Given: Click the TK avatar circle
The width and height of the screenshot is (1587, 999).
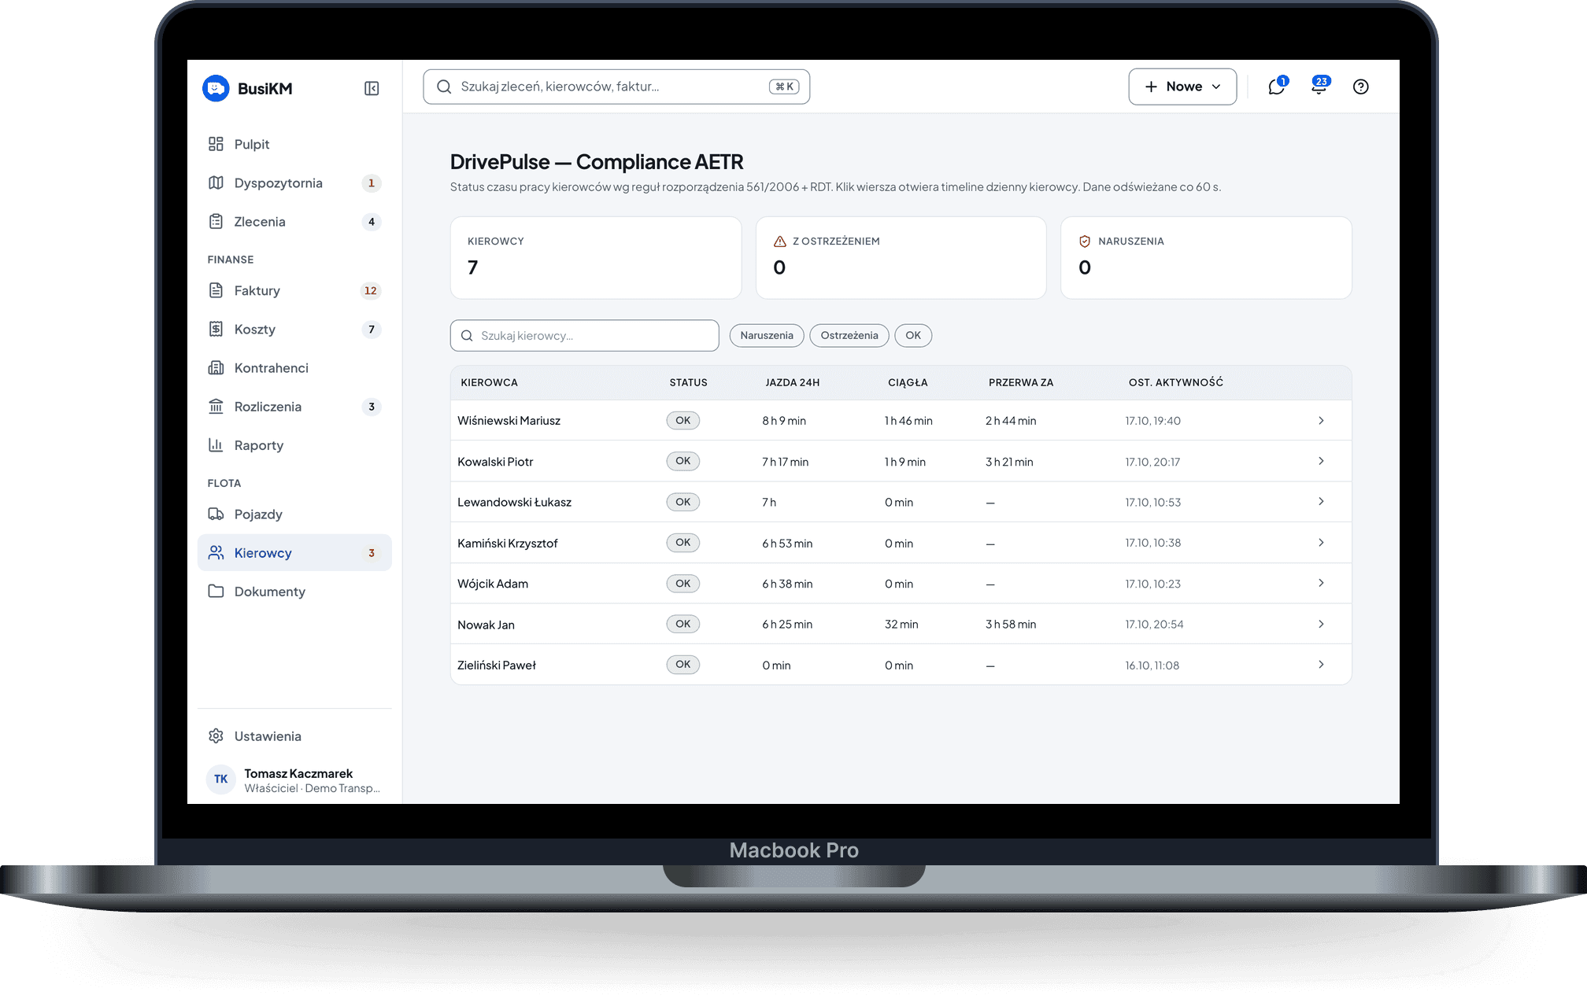Looking at the screenshot, I should [x=221, y=779].
